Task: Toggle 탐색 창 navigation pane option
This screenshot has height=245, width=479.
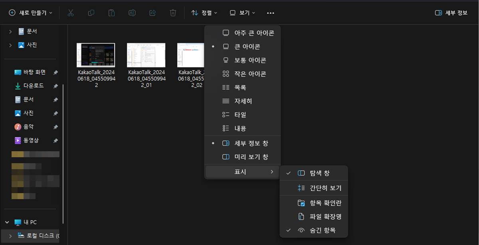Action: point(314,173)
